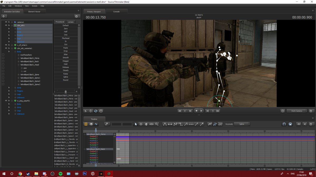Click the Smooth preset button

click(x=66, y=58)
